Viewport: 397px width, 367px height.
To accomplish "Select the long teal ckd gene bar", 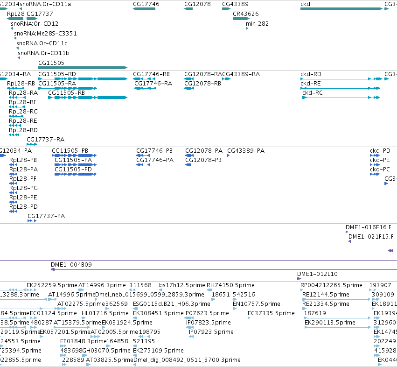I will (x=341, y=9).
